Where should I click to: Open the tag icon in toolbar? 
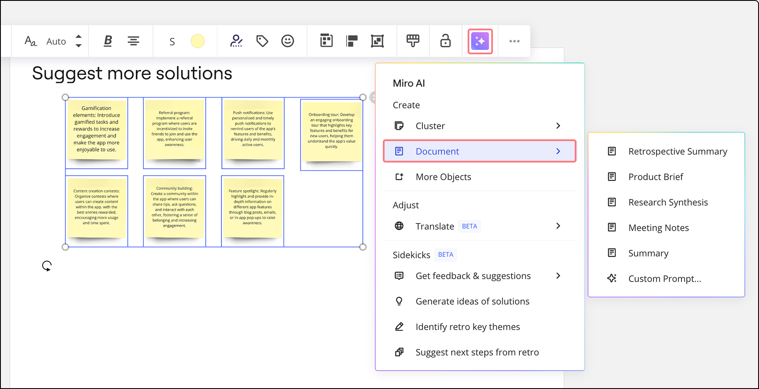[x=262, y=41]
